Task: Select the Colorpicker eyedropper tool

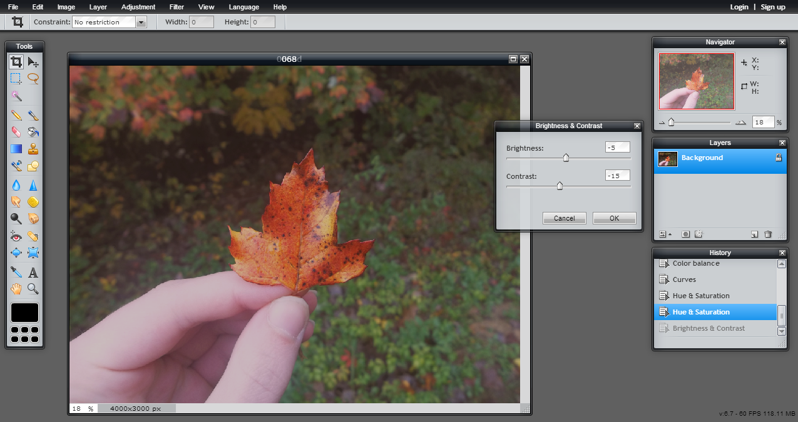Action: pos(16,272)
